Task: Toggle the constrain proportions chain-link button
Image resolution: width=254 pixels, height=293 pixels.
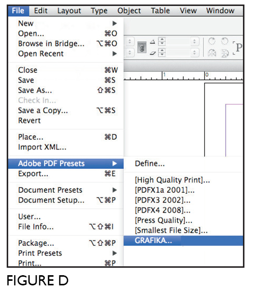Action: click(142, 48)
